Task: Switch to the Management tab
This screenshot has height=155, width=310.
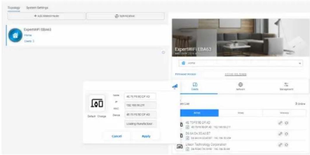Action: [x=286, y=86]
